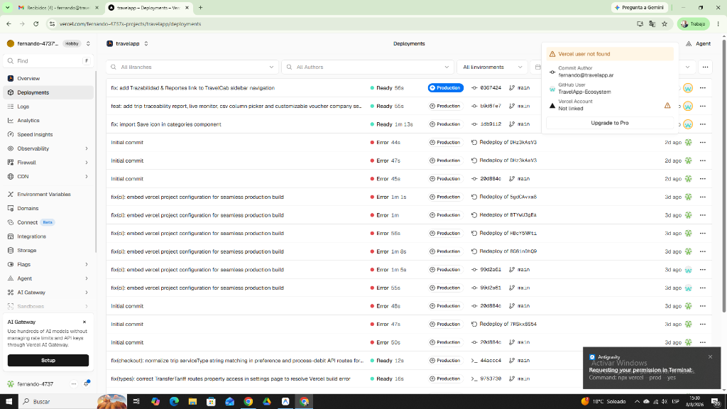
Task: Click the Connect sidebar icon
Action: [x=11, y=222]
